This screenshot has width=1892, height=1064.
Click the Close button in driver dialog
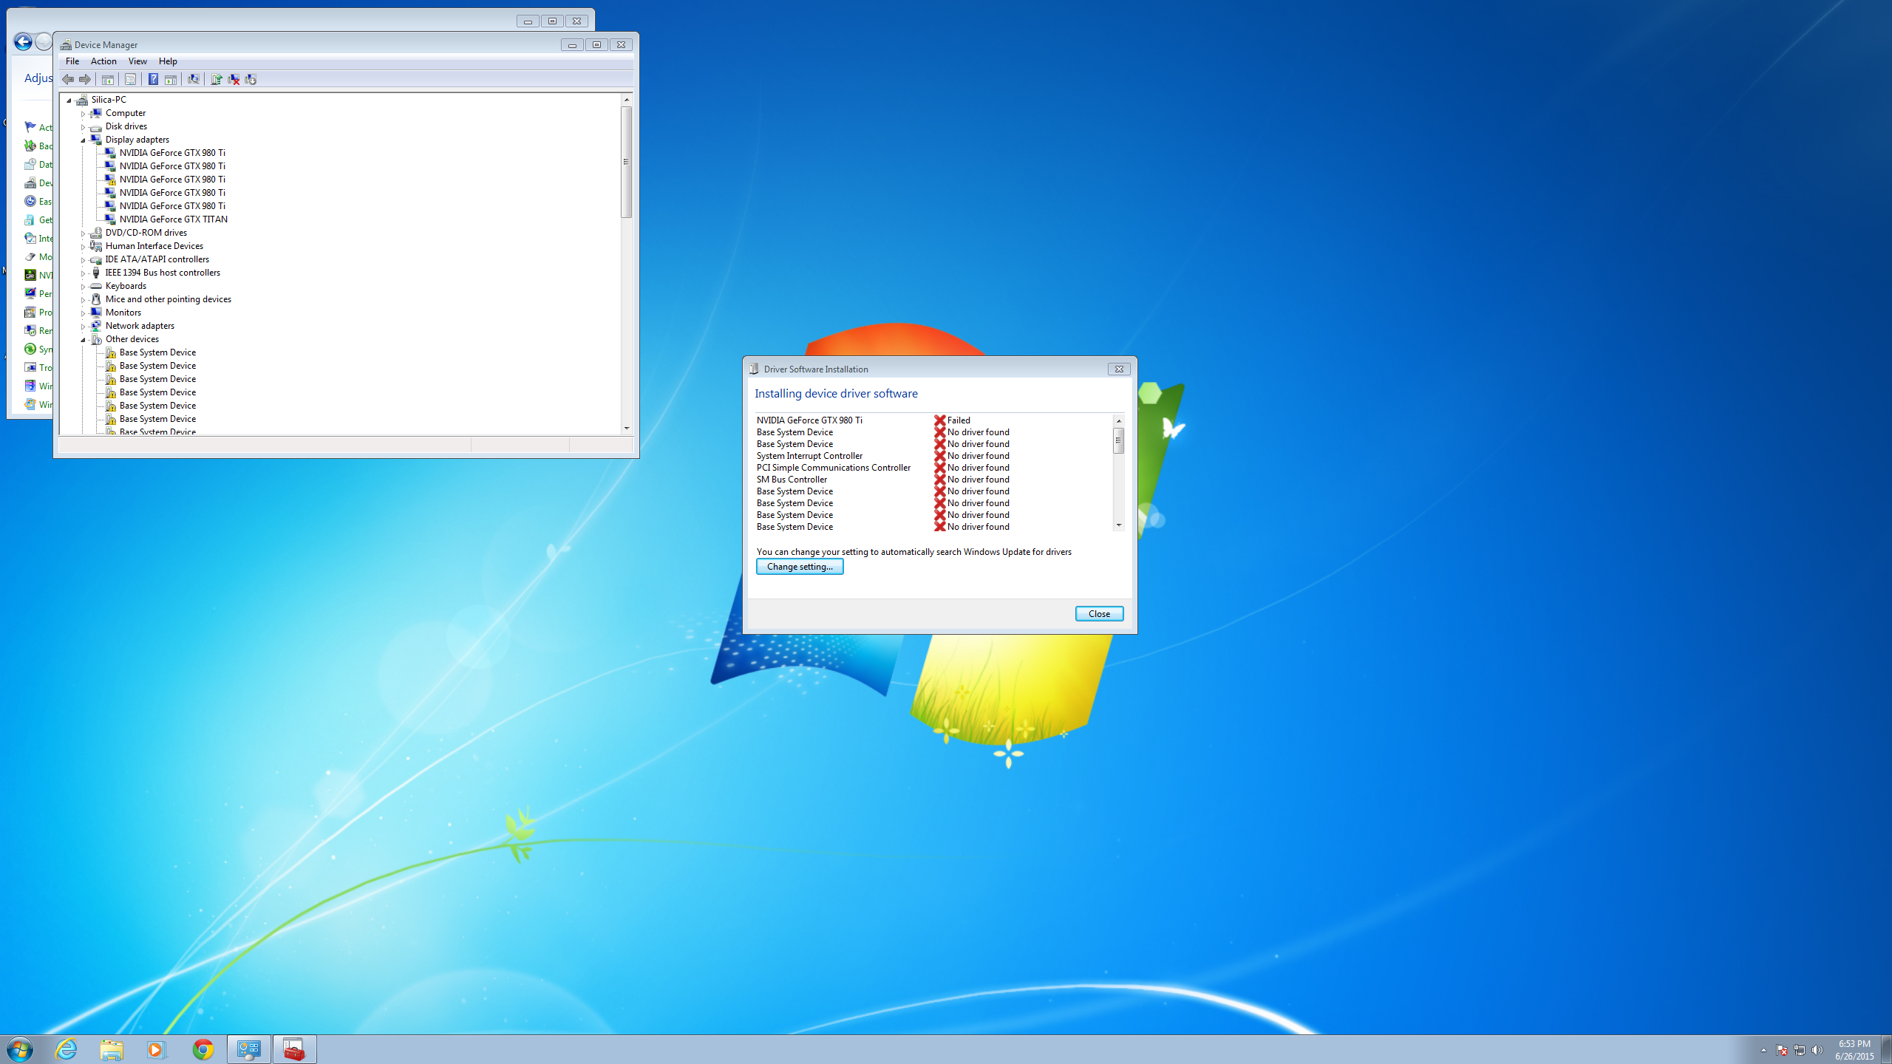click(x=1099, y=614)
